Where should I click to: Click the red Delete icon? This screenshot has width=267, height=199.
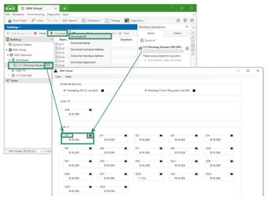35,33
